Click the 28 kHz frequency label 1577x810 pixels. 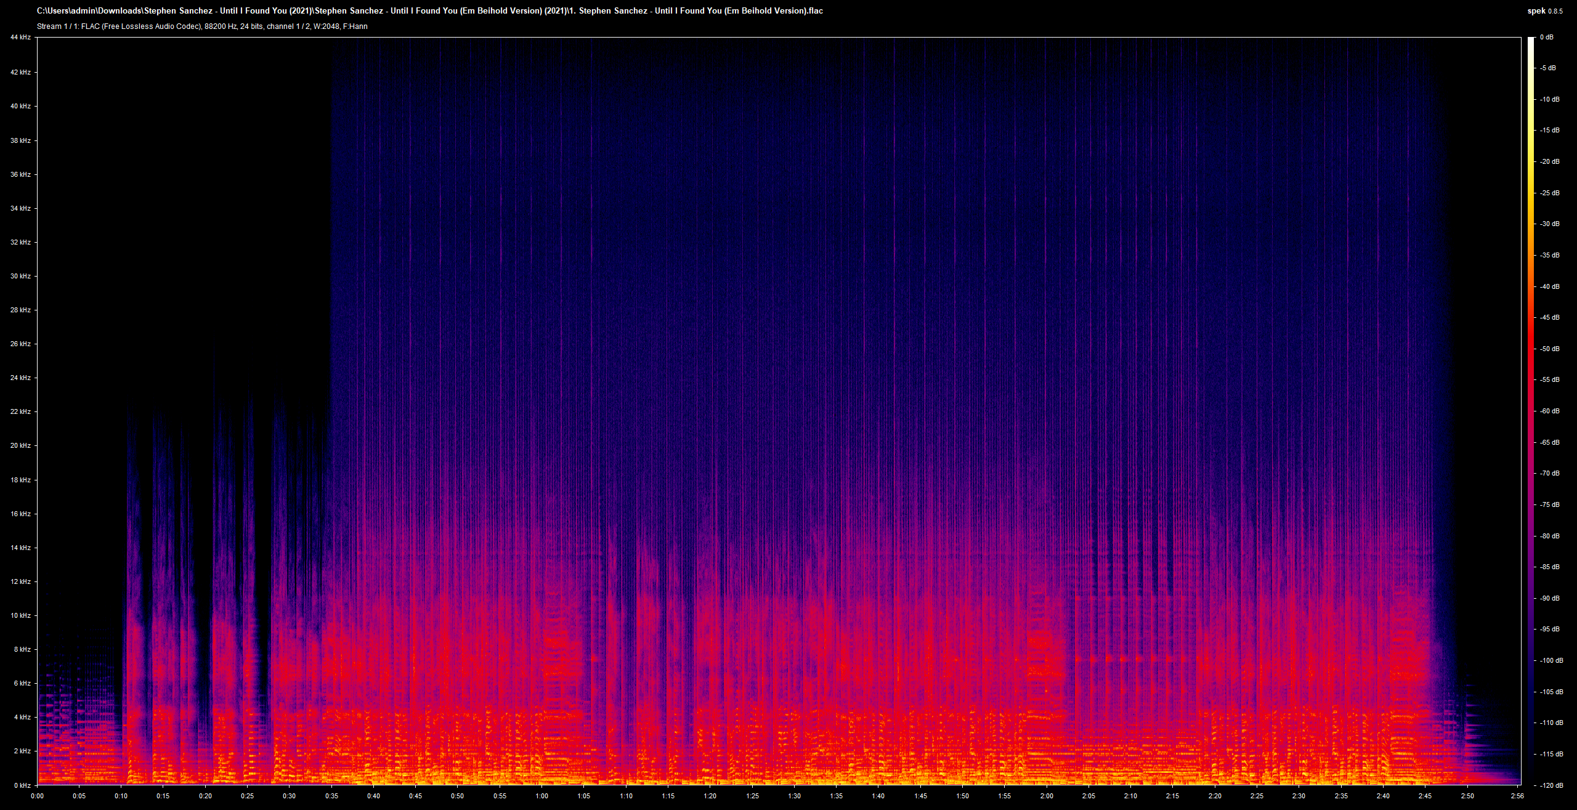click(x=20, y=310)
